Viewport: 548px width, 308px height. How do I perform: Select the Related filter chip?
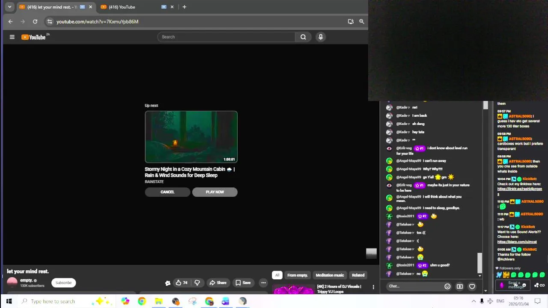tap(358, 275)
